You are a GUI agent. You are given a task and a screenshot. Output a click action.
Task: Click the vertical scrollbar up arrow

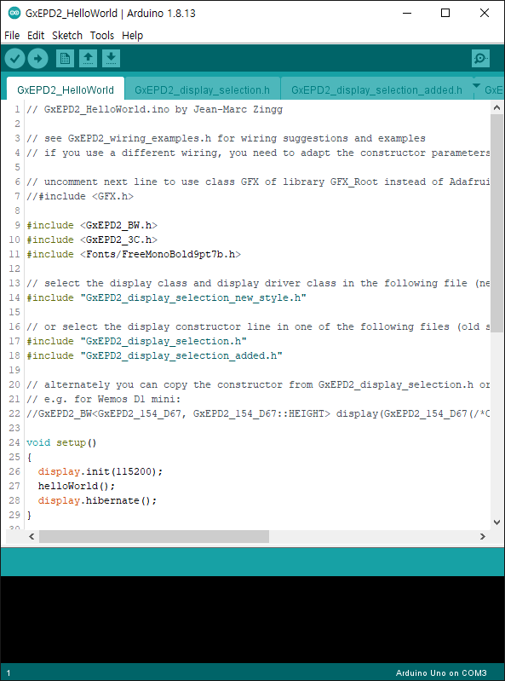pyautogui.click(x=497, y=107)
